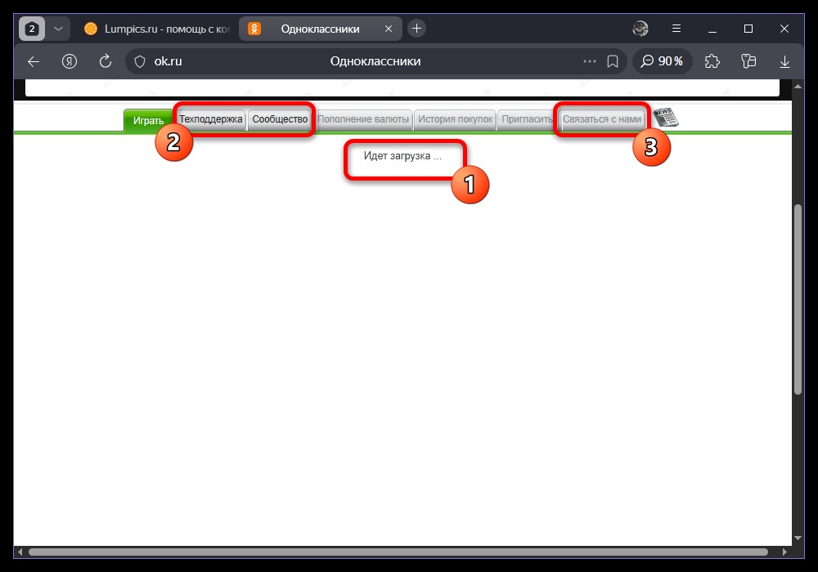The image size is (818, 572).
Task: Open the browser profile avatar
Action: [x=640, y=29]
